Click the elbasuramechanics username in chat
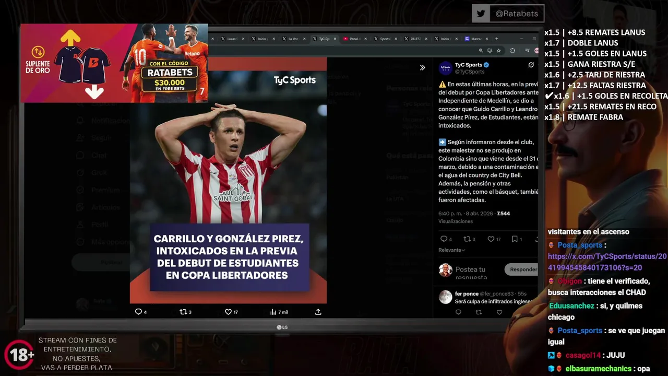Screen dimensions: 668x376 598,369
